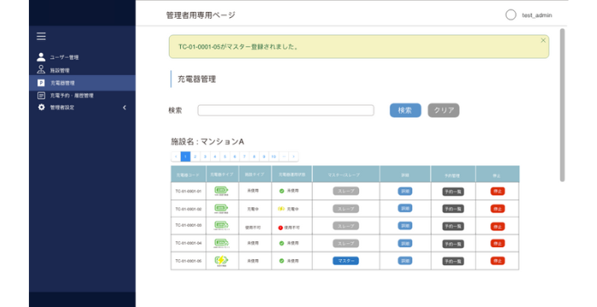Toggle the スレーブ button for TC-01-0001-03

pyautogui.click(x=345, y=226)
